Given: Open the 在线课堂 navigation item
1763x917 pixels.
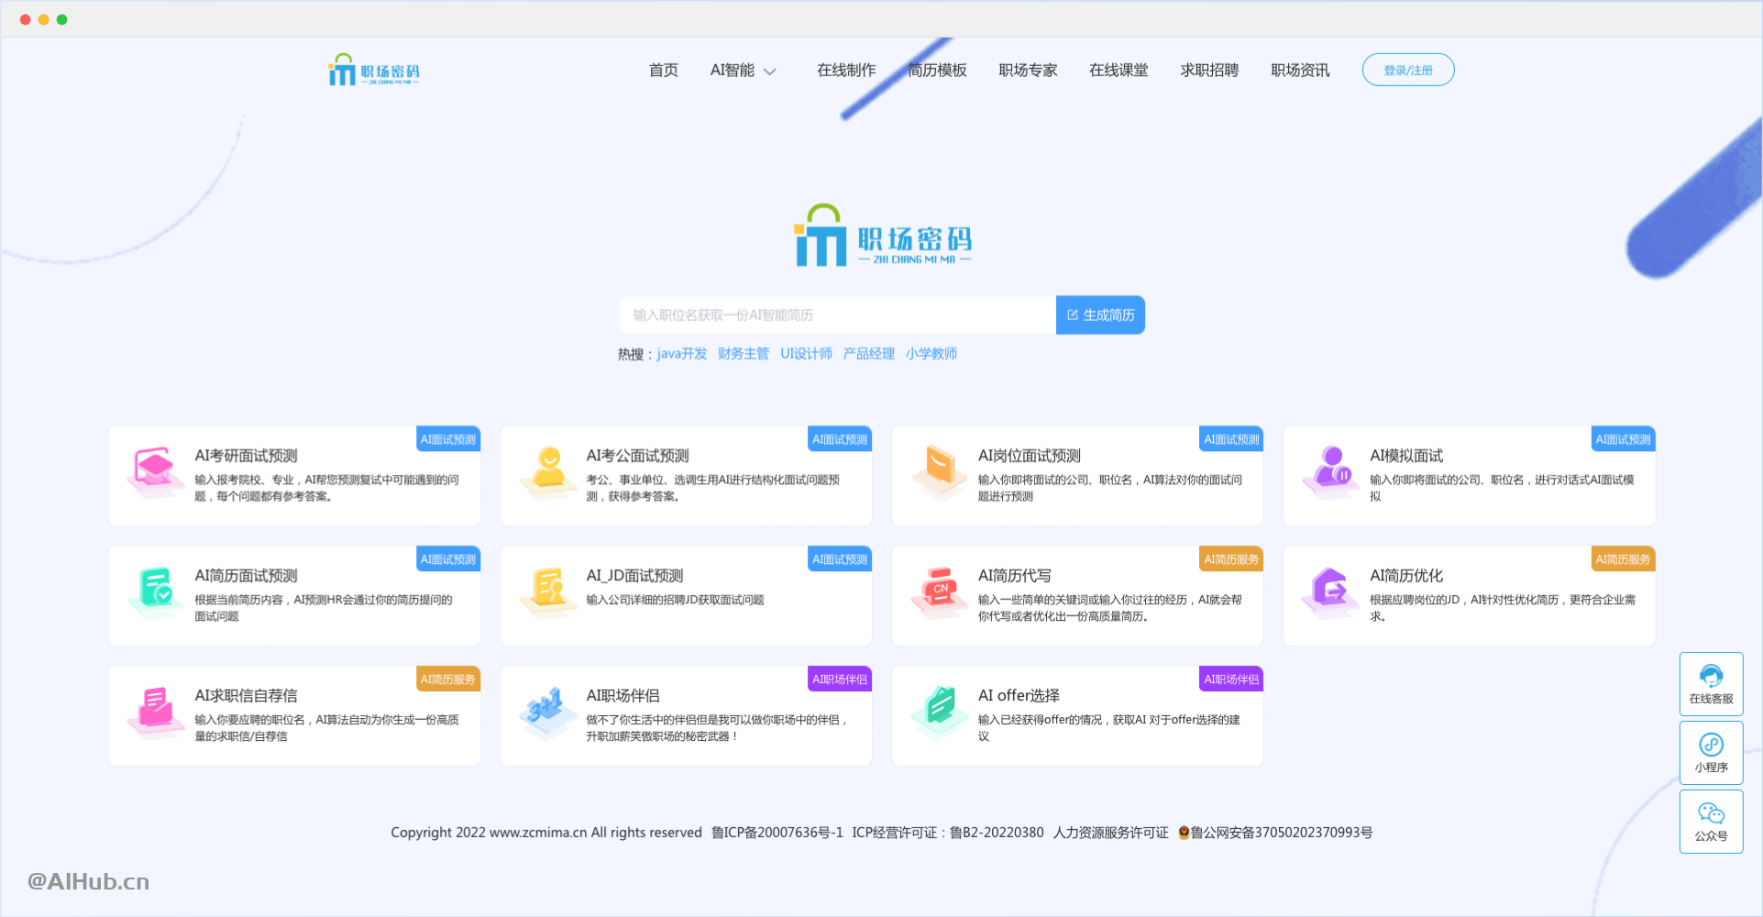Looking at the screenshot, I should point(1118,70).
